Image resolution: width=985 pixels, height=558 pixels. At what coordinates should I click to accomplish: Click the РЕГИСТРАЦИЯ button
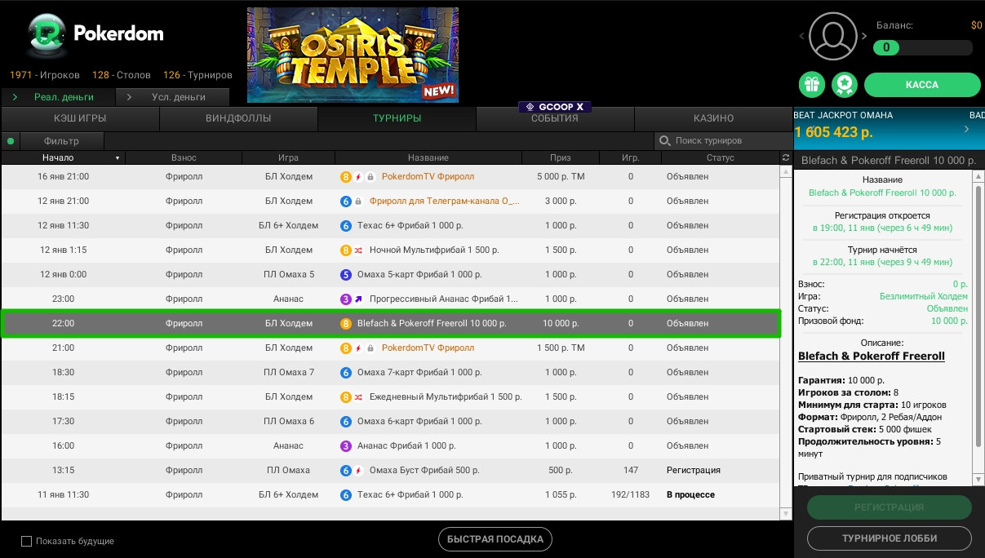pos(890,507)
